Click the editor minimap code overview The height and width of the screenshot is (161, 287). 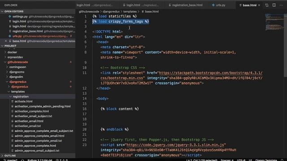pyautogui.click(x=274, y=22)
